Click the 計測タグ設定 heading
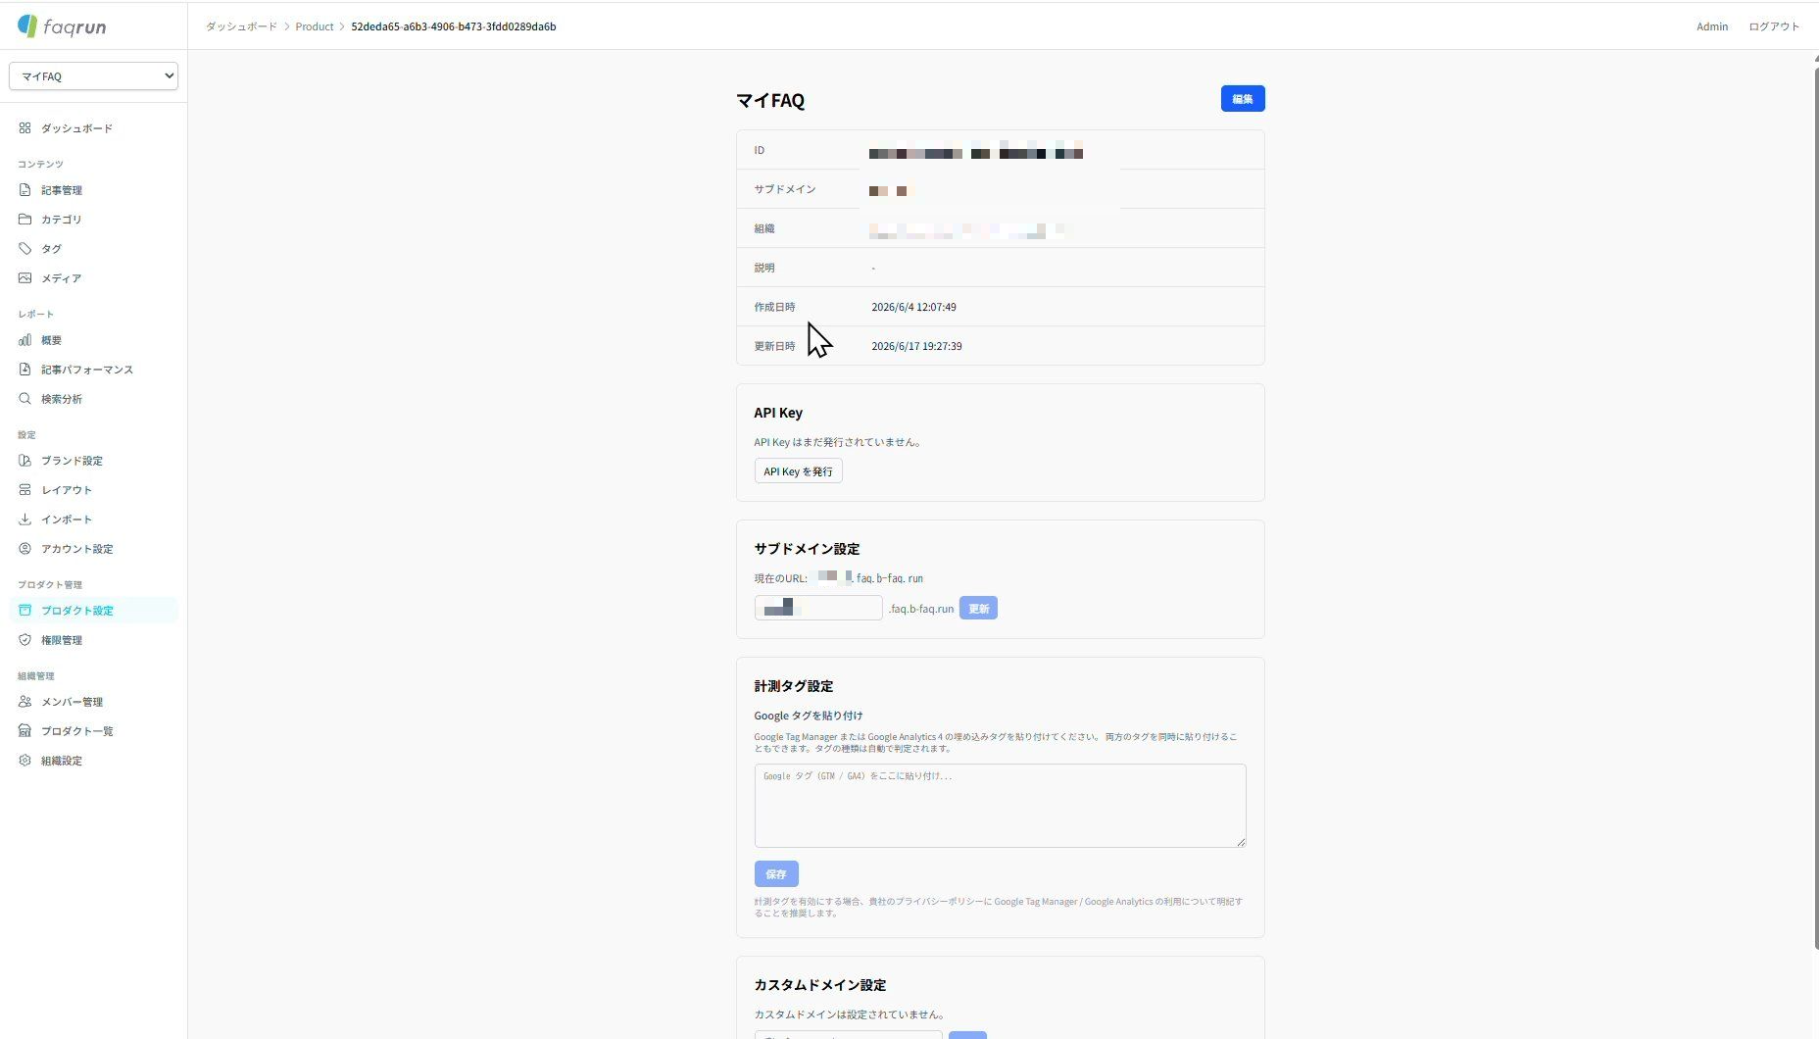 click(x=794, y=686)
